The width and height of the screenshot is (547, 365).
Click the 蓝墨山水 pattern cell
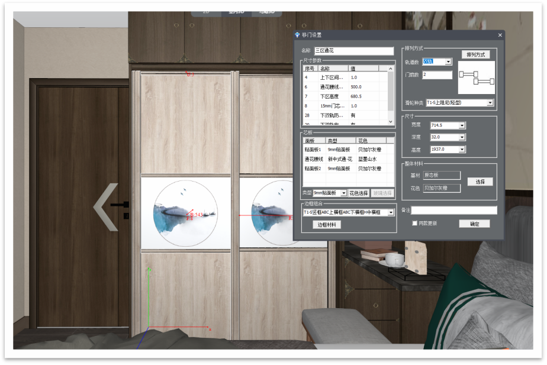(368, 159)
